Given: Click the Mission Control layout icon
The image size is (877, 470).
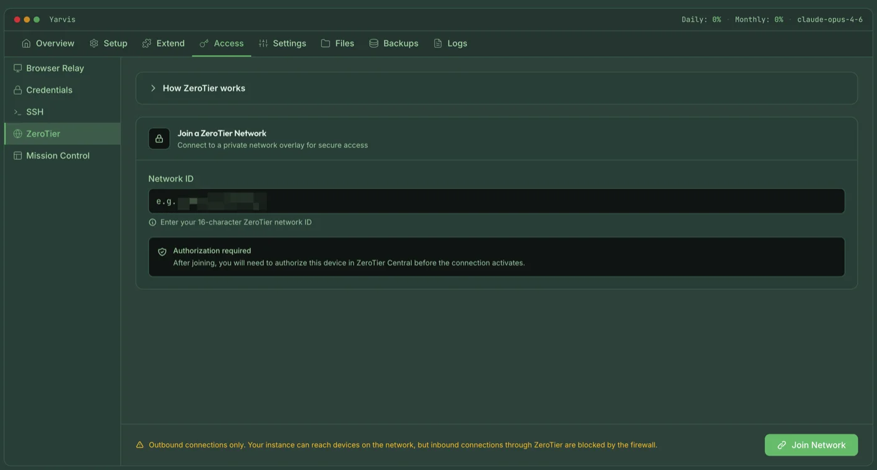Looking at the screenshot, I should pyautogui.click(x=18, y=155).
